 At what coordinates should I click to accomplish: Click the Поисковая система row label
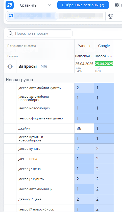(x=21, y=46)
